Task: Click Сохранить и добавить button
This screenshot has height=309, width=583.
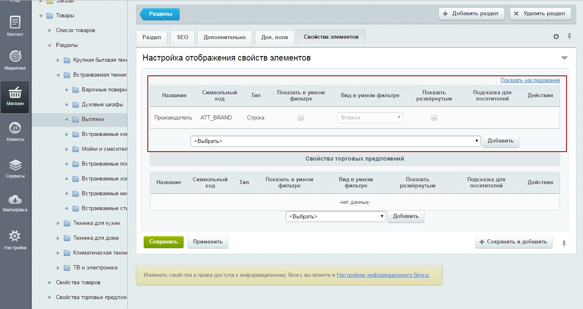Action: tap(513, 242)
